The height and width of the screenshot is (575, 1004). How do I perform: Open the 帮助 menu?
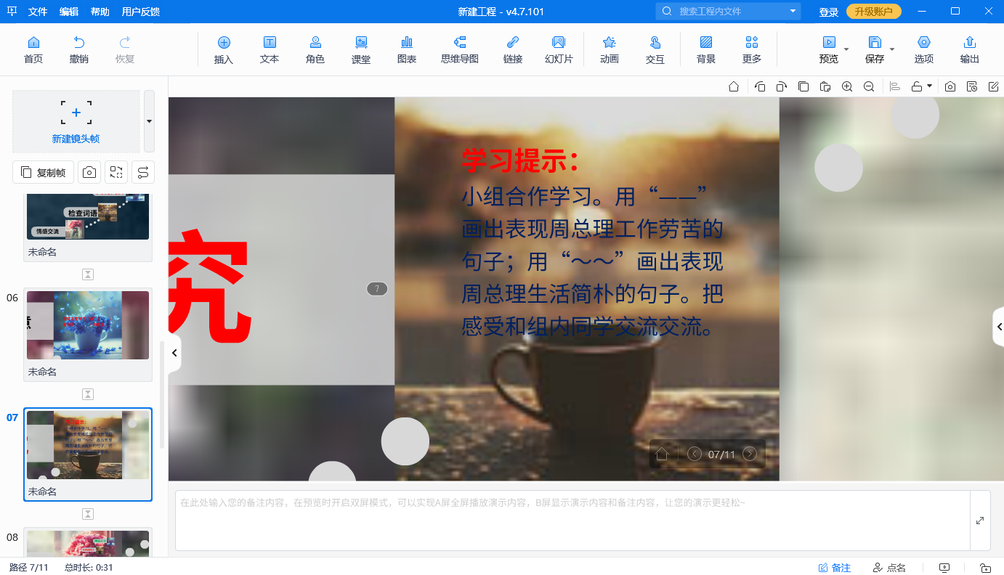(100, 12)
